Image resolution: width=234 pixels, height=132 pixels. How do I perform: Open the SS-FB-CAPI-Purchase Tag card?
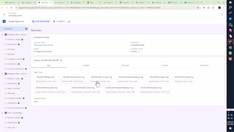155,90
